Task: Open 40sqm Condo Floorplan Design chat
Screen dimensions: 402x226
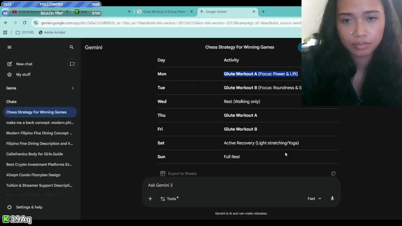Action: point(40,175)
